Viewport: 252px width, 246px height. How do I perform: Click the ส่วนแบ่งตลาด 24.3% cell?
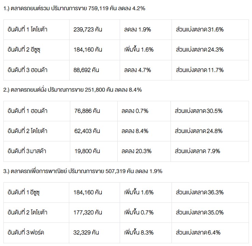(199, 50)
